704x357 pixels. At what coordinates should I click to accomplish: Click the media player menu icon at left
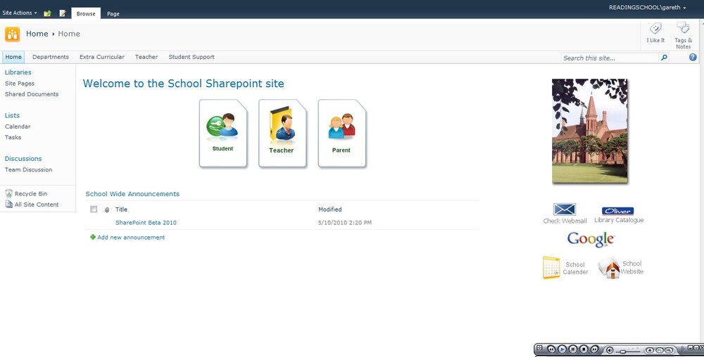(539, 348)
